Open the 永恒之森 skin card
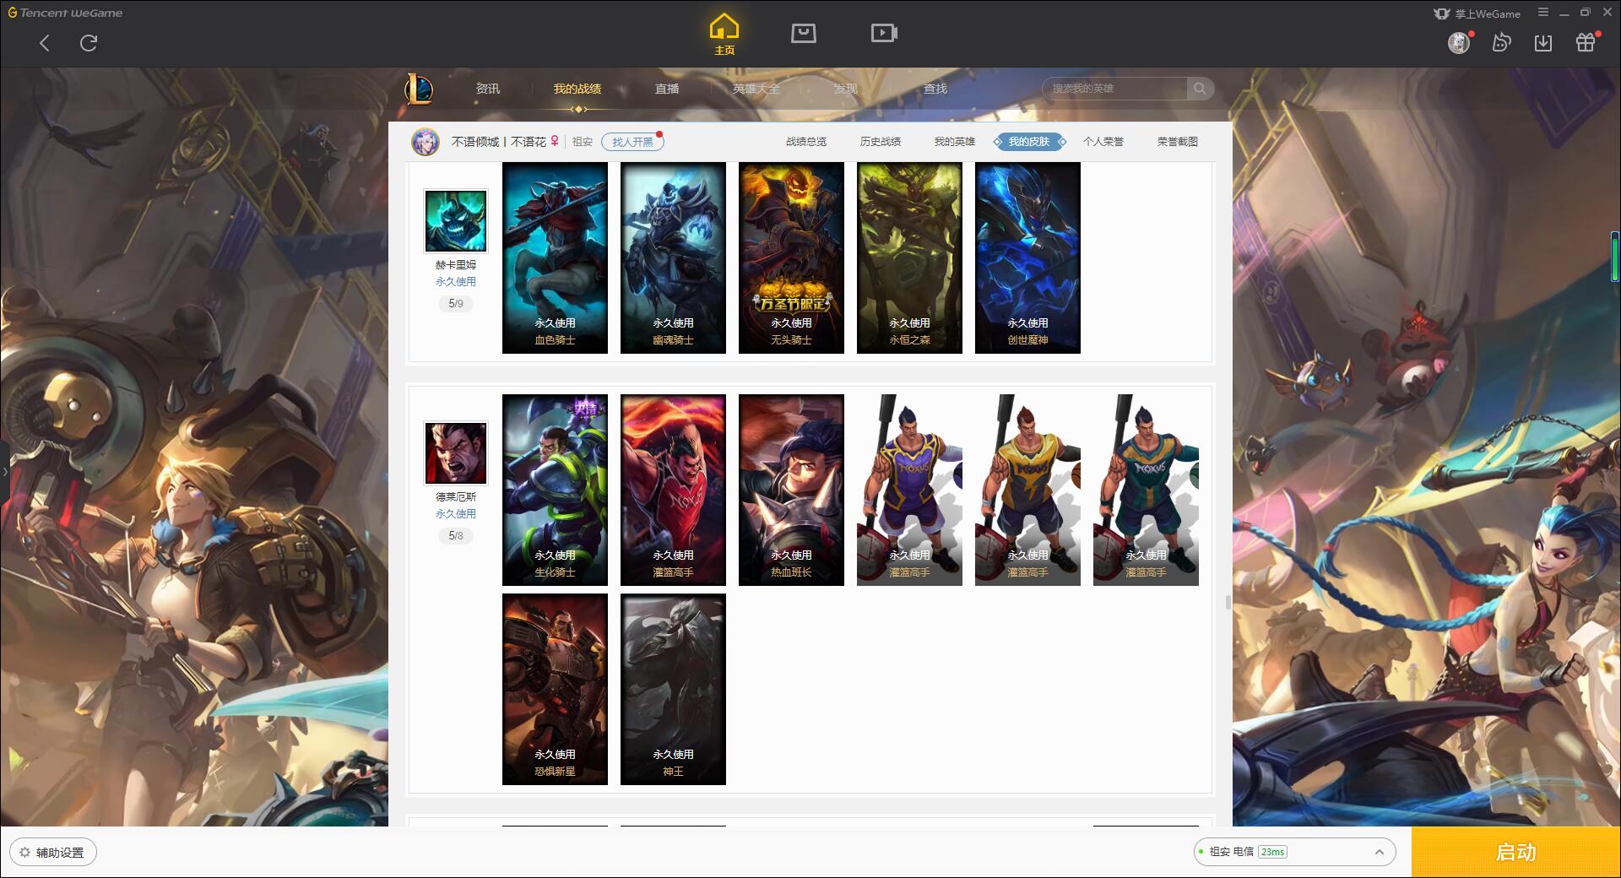 (x=909, y=257)
